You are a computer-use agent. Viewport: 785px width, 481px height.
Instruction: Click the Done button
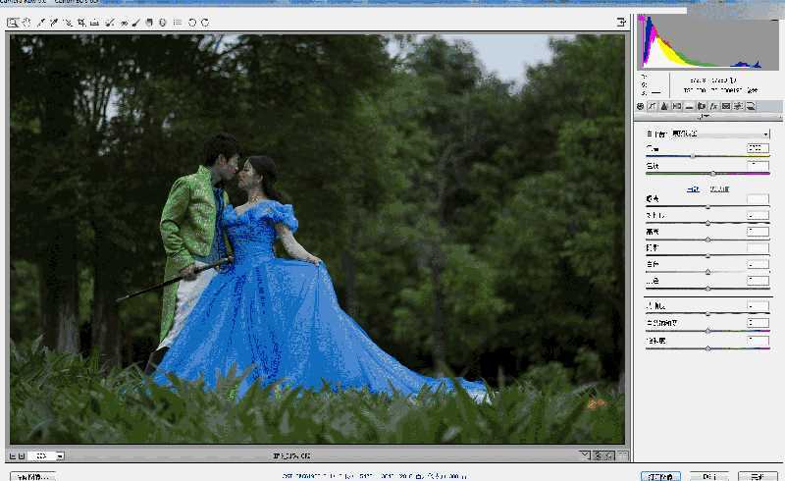[x=758, y=476]
